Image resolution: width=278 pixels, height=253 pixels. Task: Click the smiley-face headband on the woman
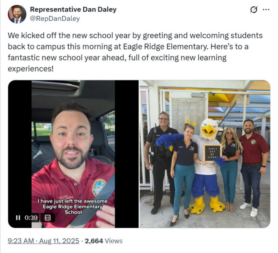tap(191, 122)
